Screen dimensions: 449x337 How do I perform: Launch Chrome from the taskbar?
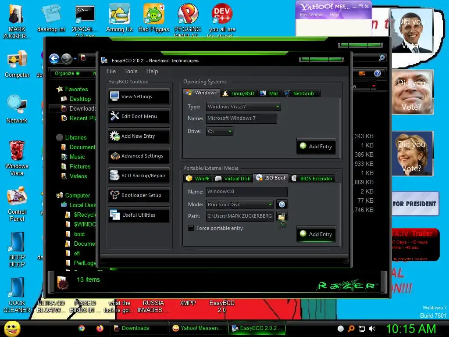(x=82, y=328)
